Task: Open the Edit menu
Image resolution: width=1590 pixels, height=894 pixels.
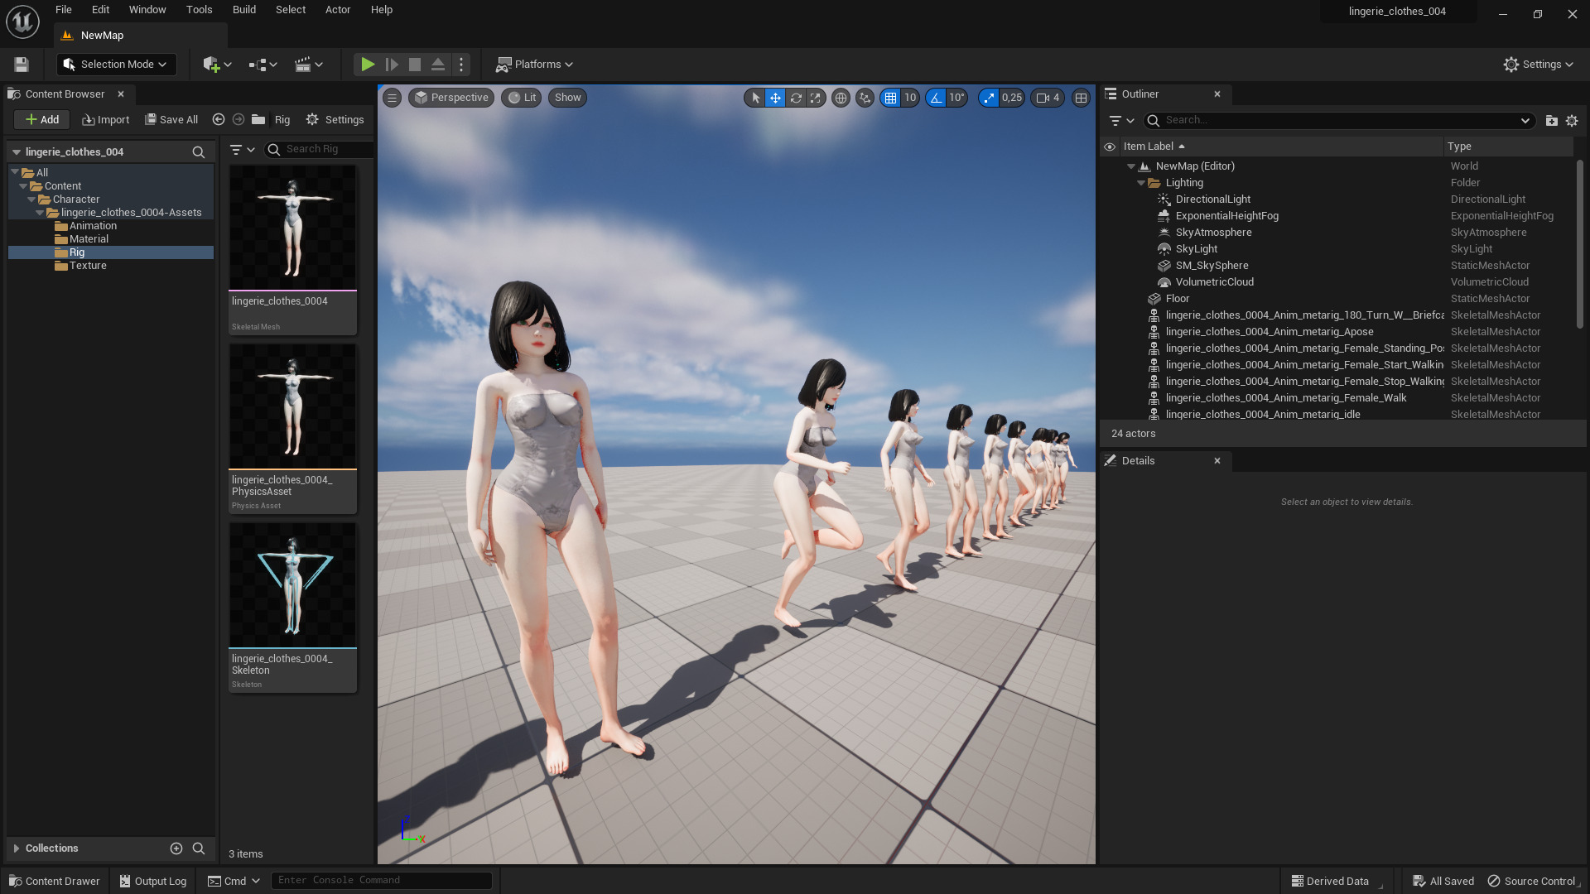Action: (x=100, y=10)
